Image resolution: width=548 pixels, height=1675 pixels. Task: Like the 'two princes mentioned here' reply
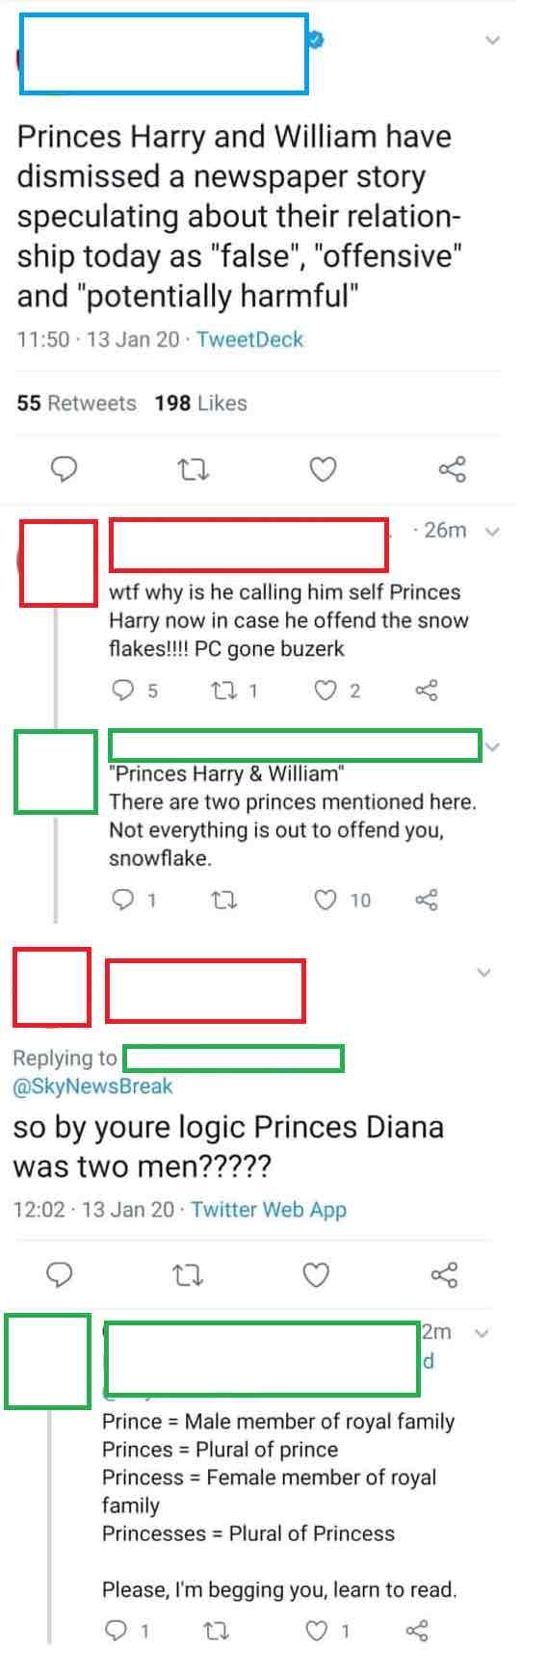click(343, 900)
